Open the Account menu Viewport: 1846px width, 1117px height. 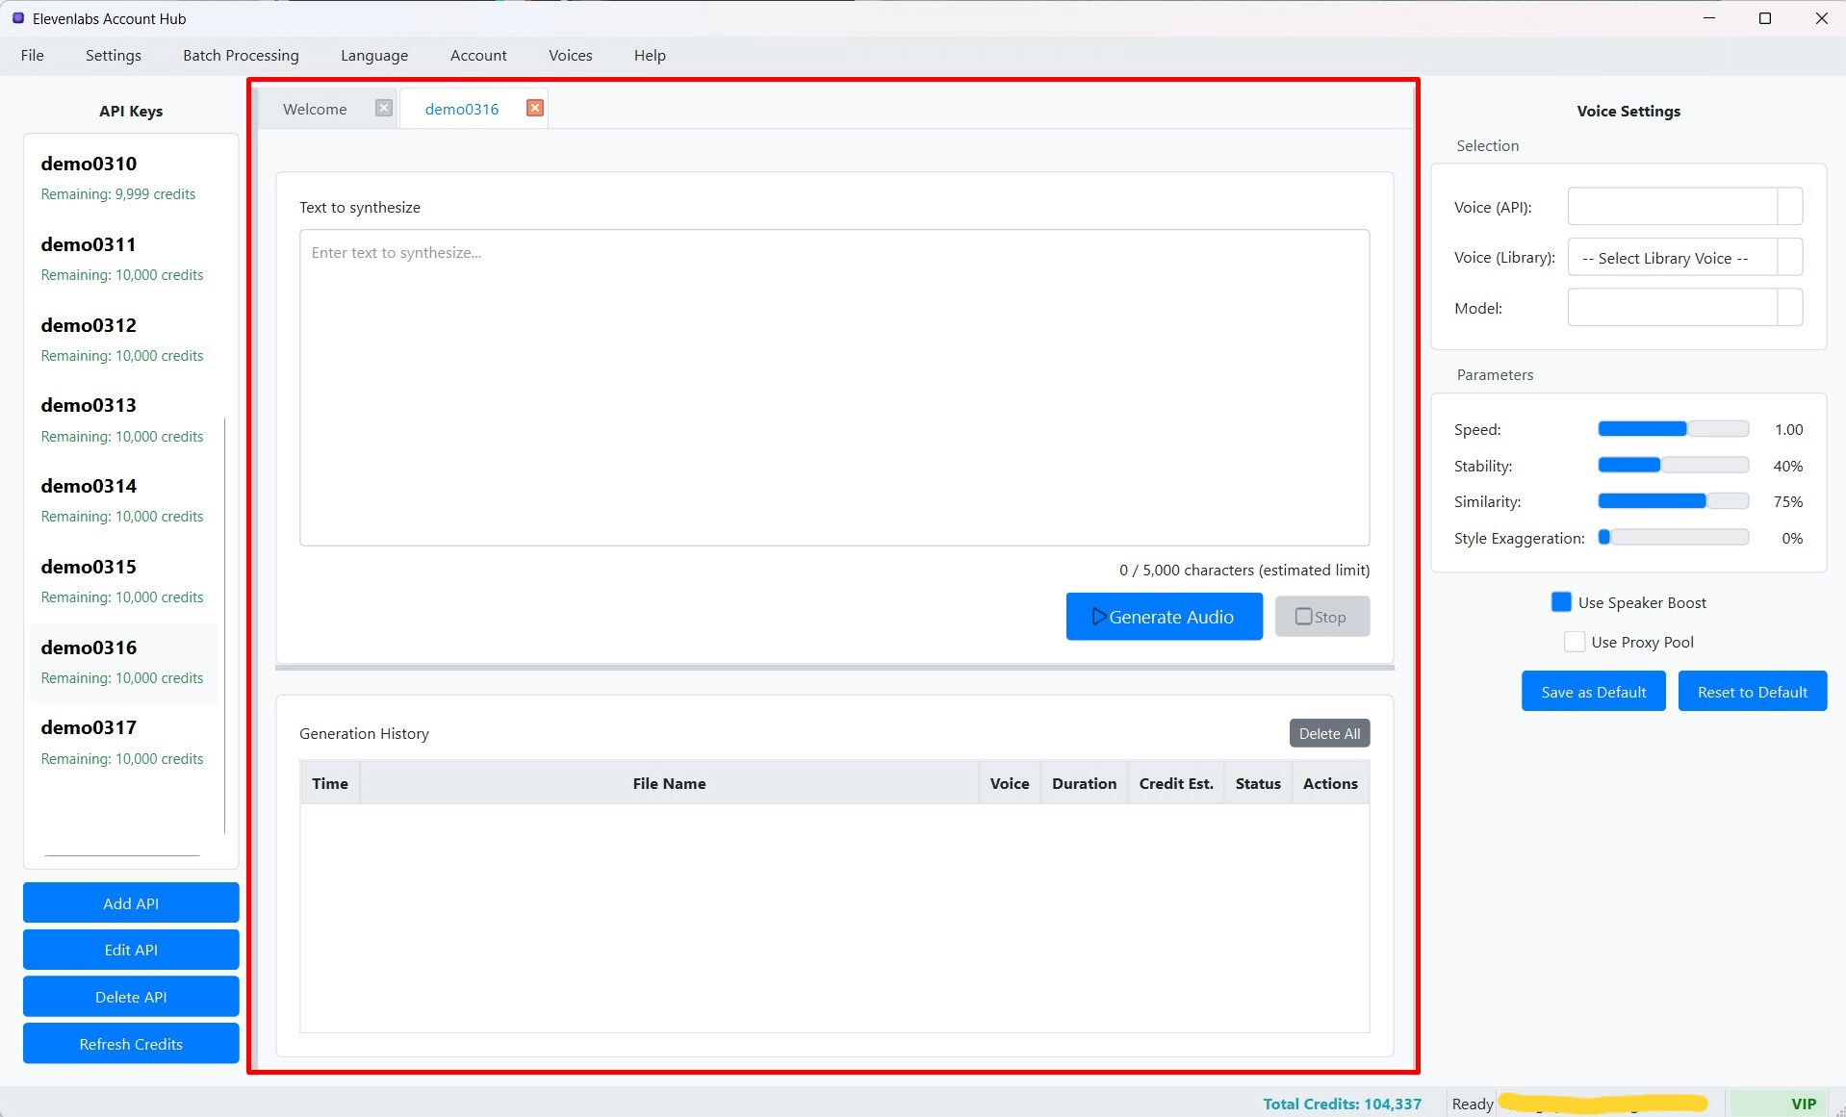coord(478,56)
